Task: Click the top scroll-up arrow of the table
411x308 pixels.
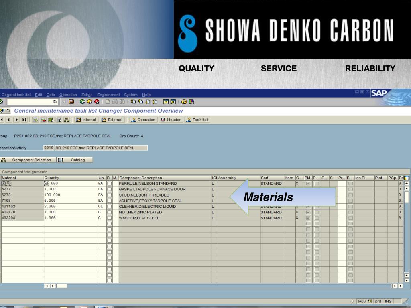Action: tap(407, 184)
